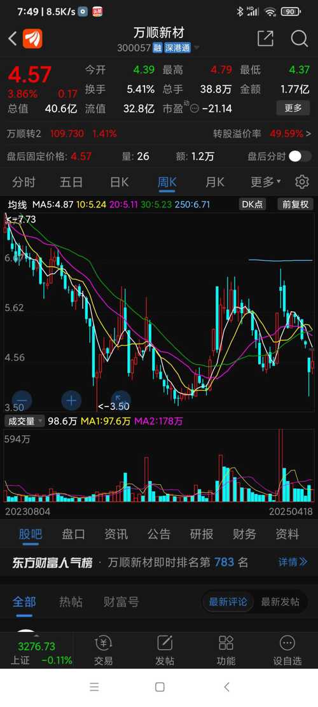Zoom in chart with plus icon

(x=71, y=400)
